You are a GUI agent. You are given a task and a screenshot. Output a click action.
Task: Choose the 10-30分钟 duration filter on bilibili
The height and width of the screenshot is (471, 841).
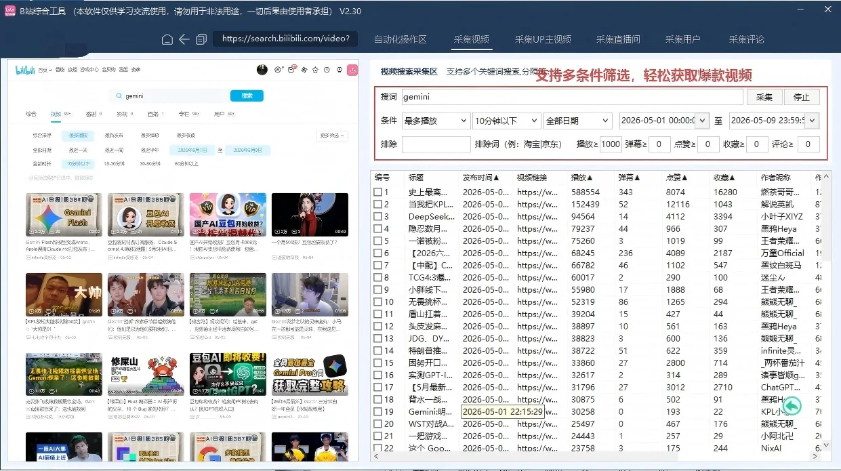114,163
